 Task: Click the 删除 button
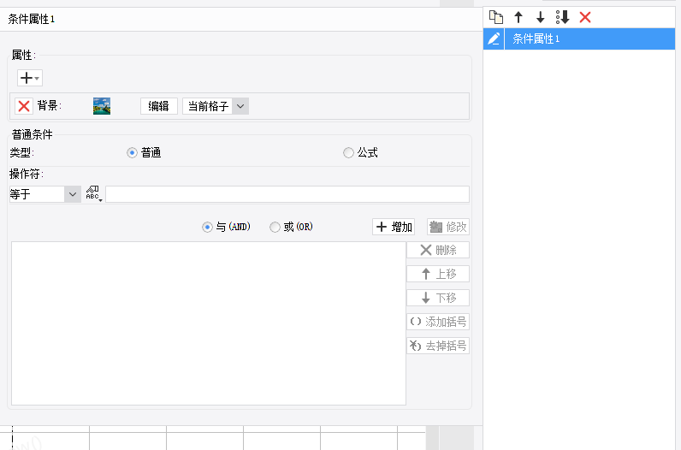pyautogui.click(x=438, y=250)
